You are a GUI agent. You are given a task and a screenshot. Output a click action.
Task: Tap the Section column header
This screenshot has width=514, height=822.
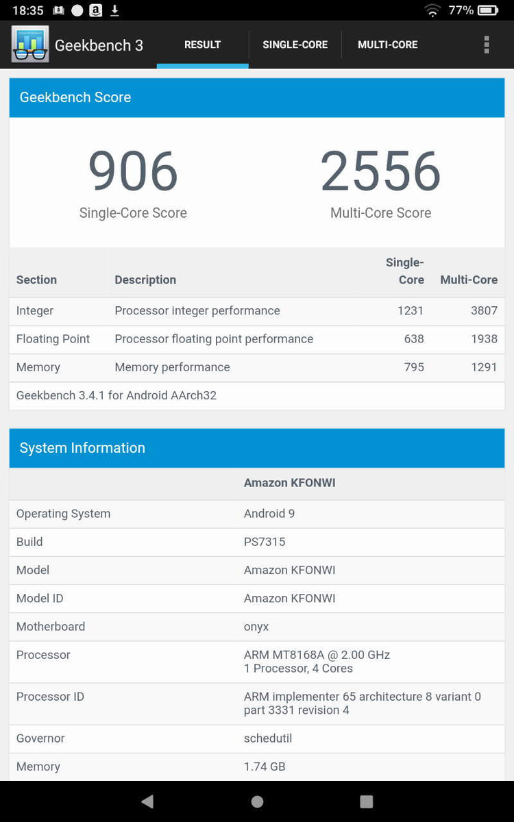[x=36, y=279]
